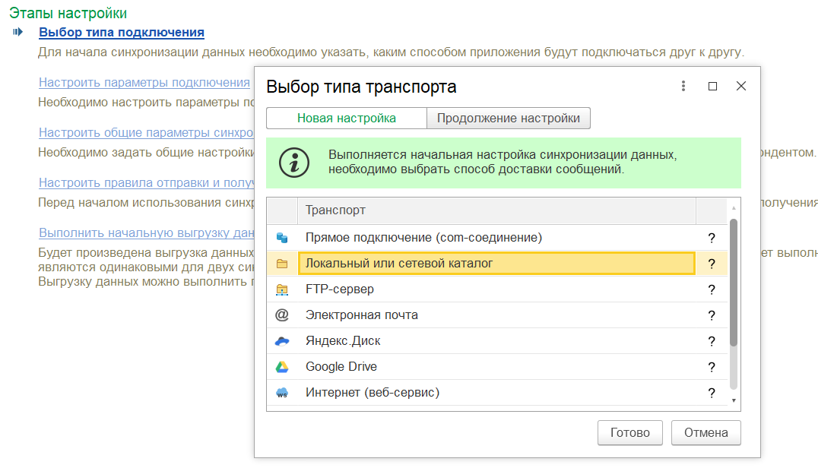Click the email @ icon
818x468 pixels.
click(282, 315)
